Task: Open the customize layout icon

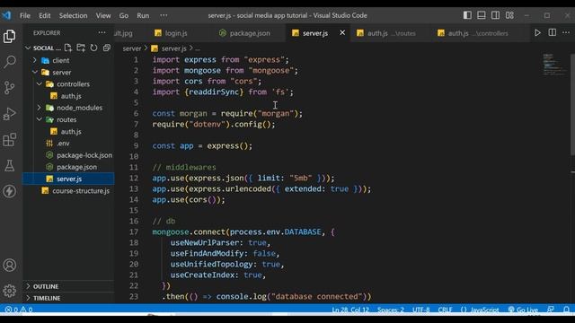Action: (x=509, y=15)
